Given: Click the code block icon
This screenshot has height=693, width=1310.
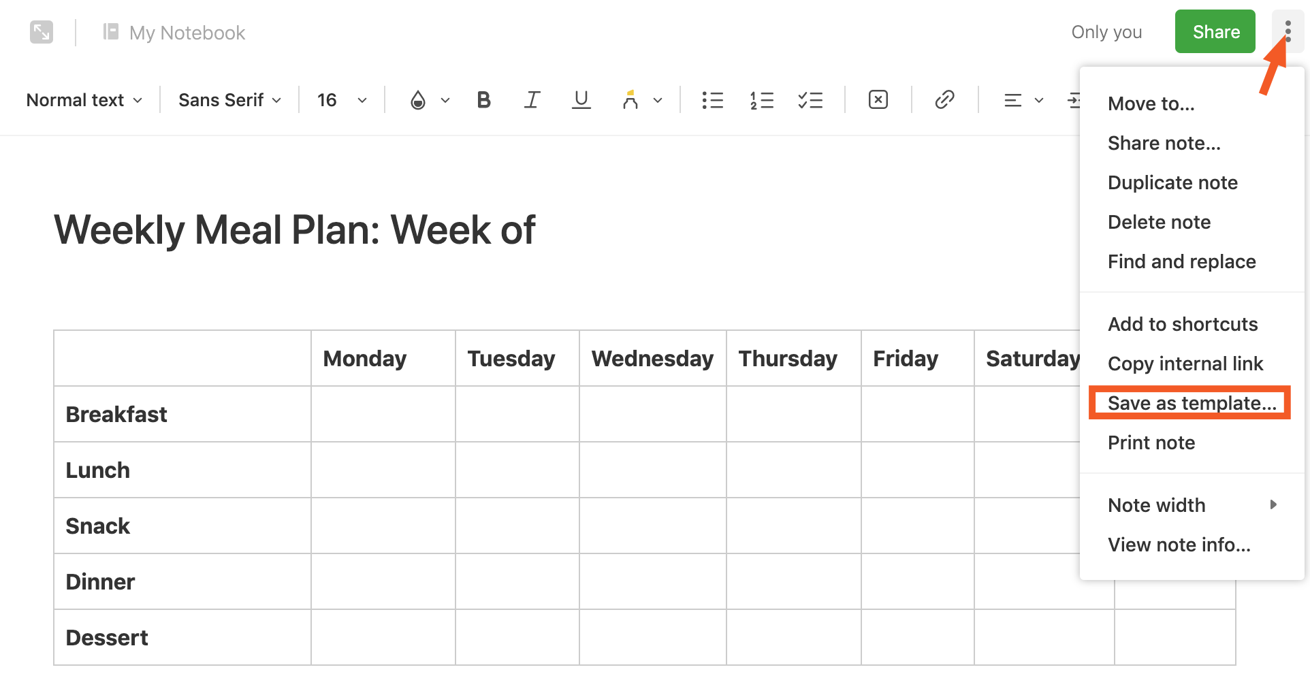Looking at the screenshot, I should (x=878, y=100).
